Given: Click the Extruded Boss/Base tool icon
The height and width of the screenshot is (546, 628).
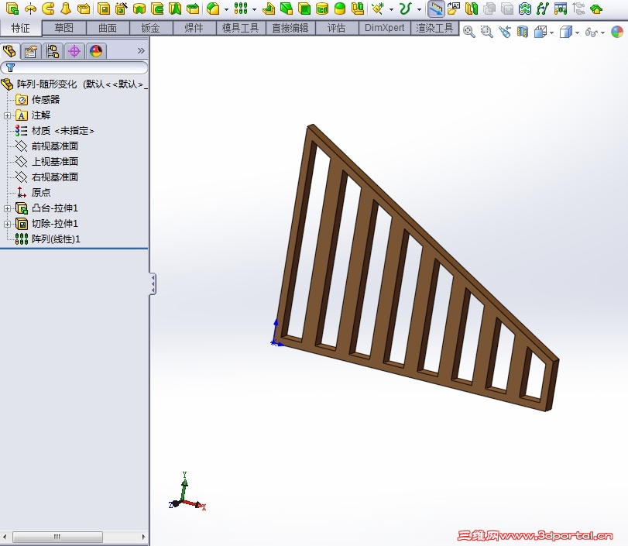Looking at the screenshot, I should click(12, 9).
